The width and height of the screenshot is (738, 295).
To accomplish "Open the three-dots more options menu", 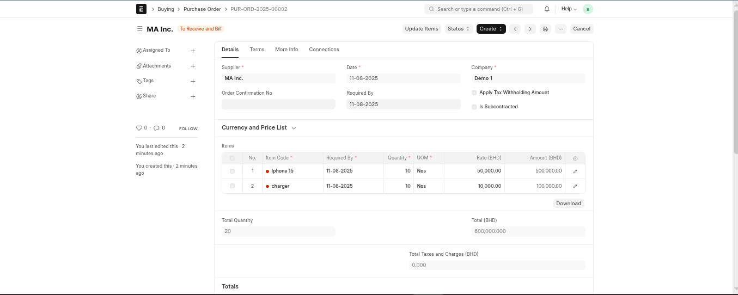I will [560, 29].
